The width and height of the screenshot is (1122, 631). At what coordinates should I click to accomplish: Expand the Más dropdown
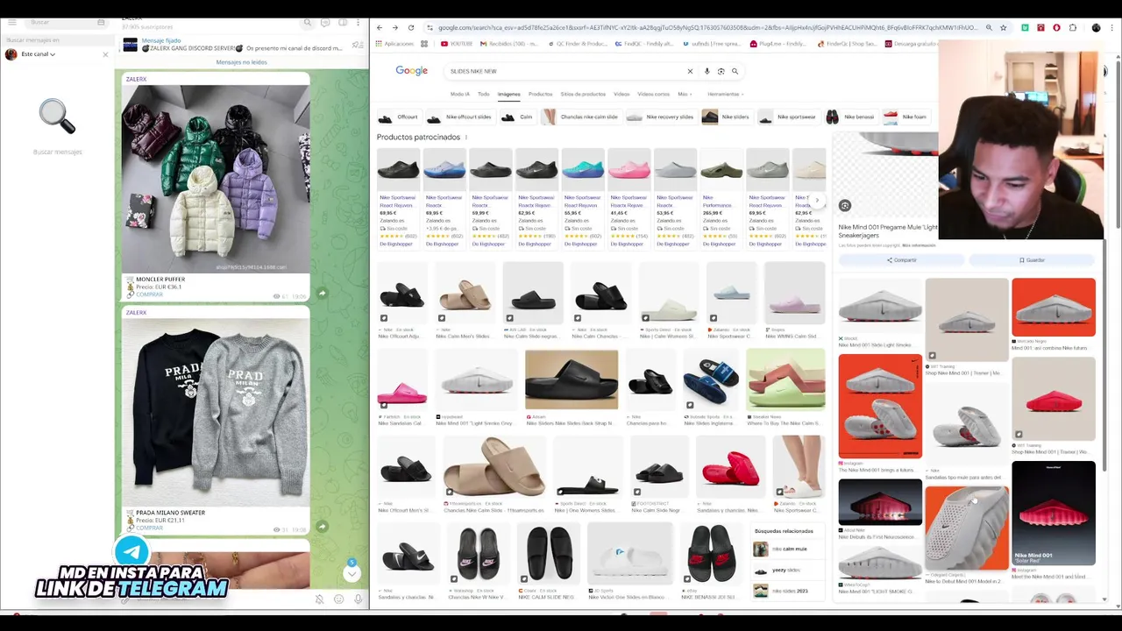pos(685,94)
